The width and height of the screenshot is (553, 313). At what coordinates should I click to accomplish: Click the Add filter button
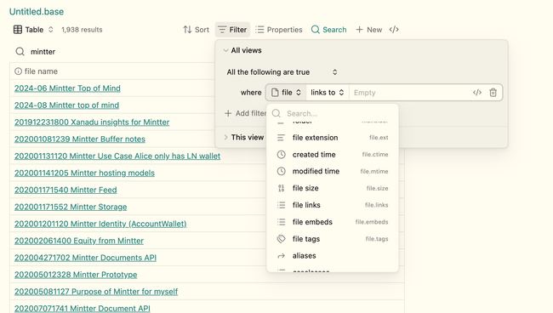246,113
